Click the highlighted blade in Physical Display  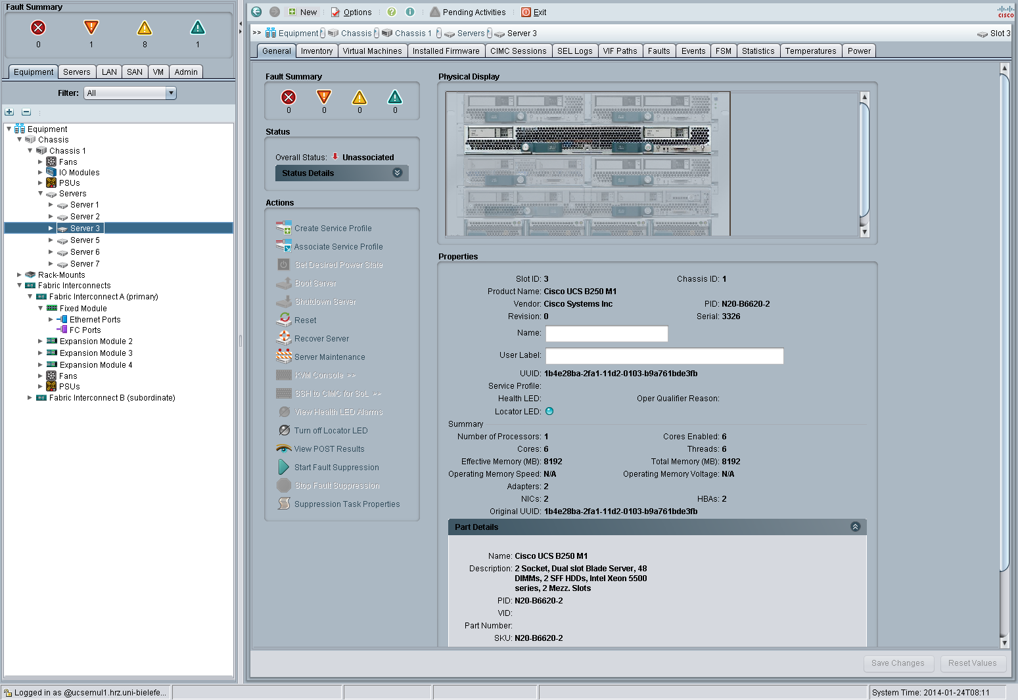point(588,139)
